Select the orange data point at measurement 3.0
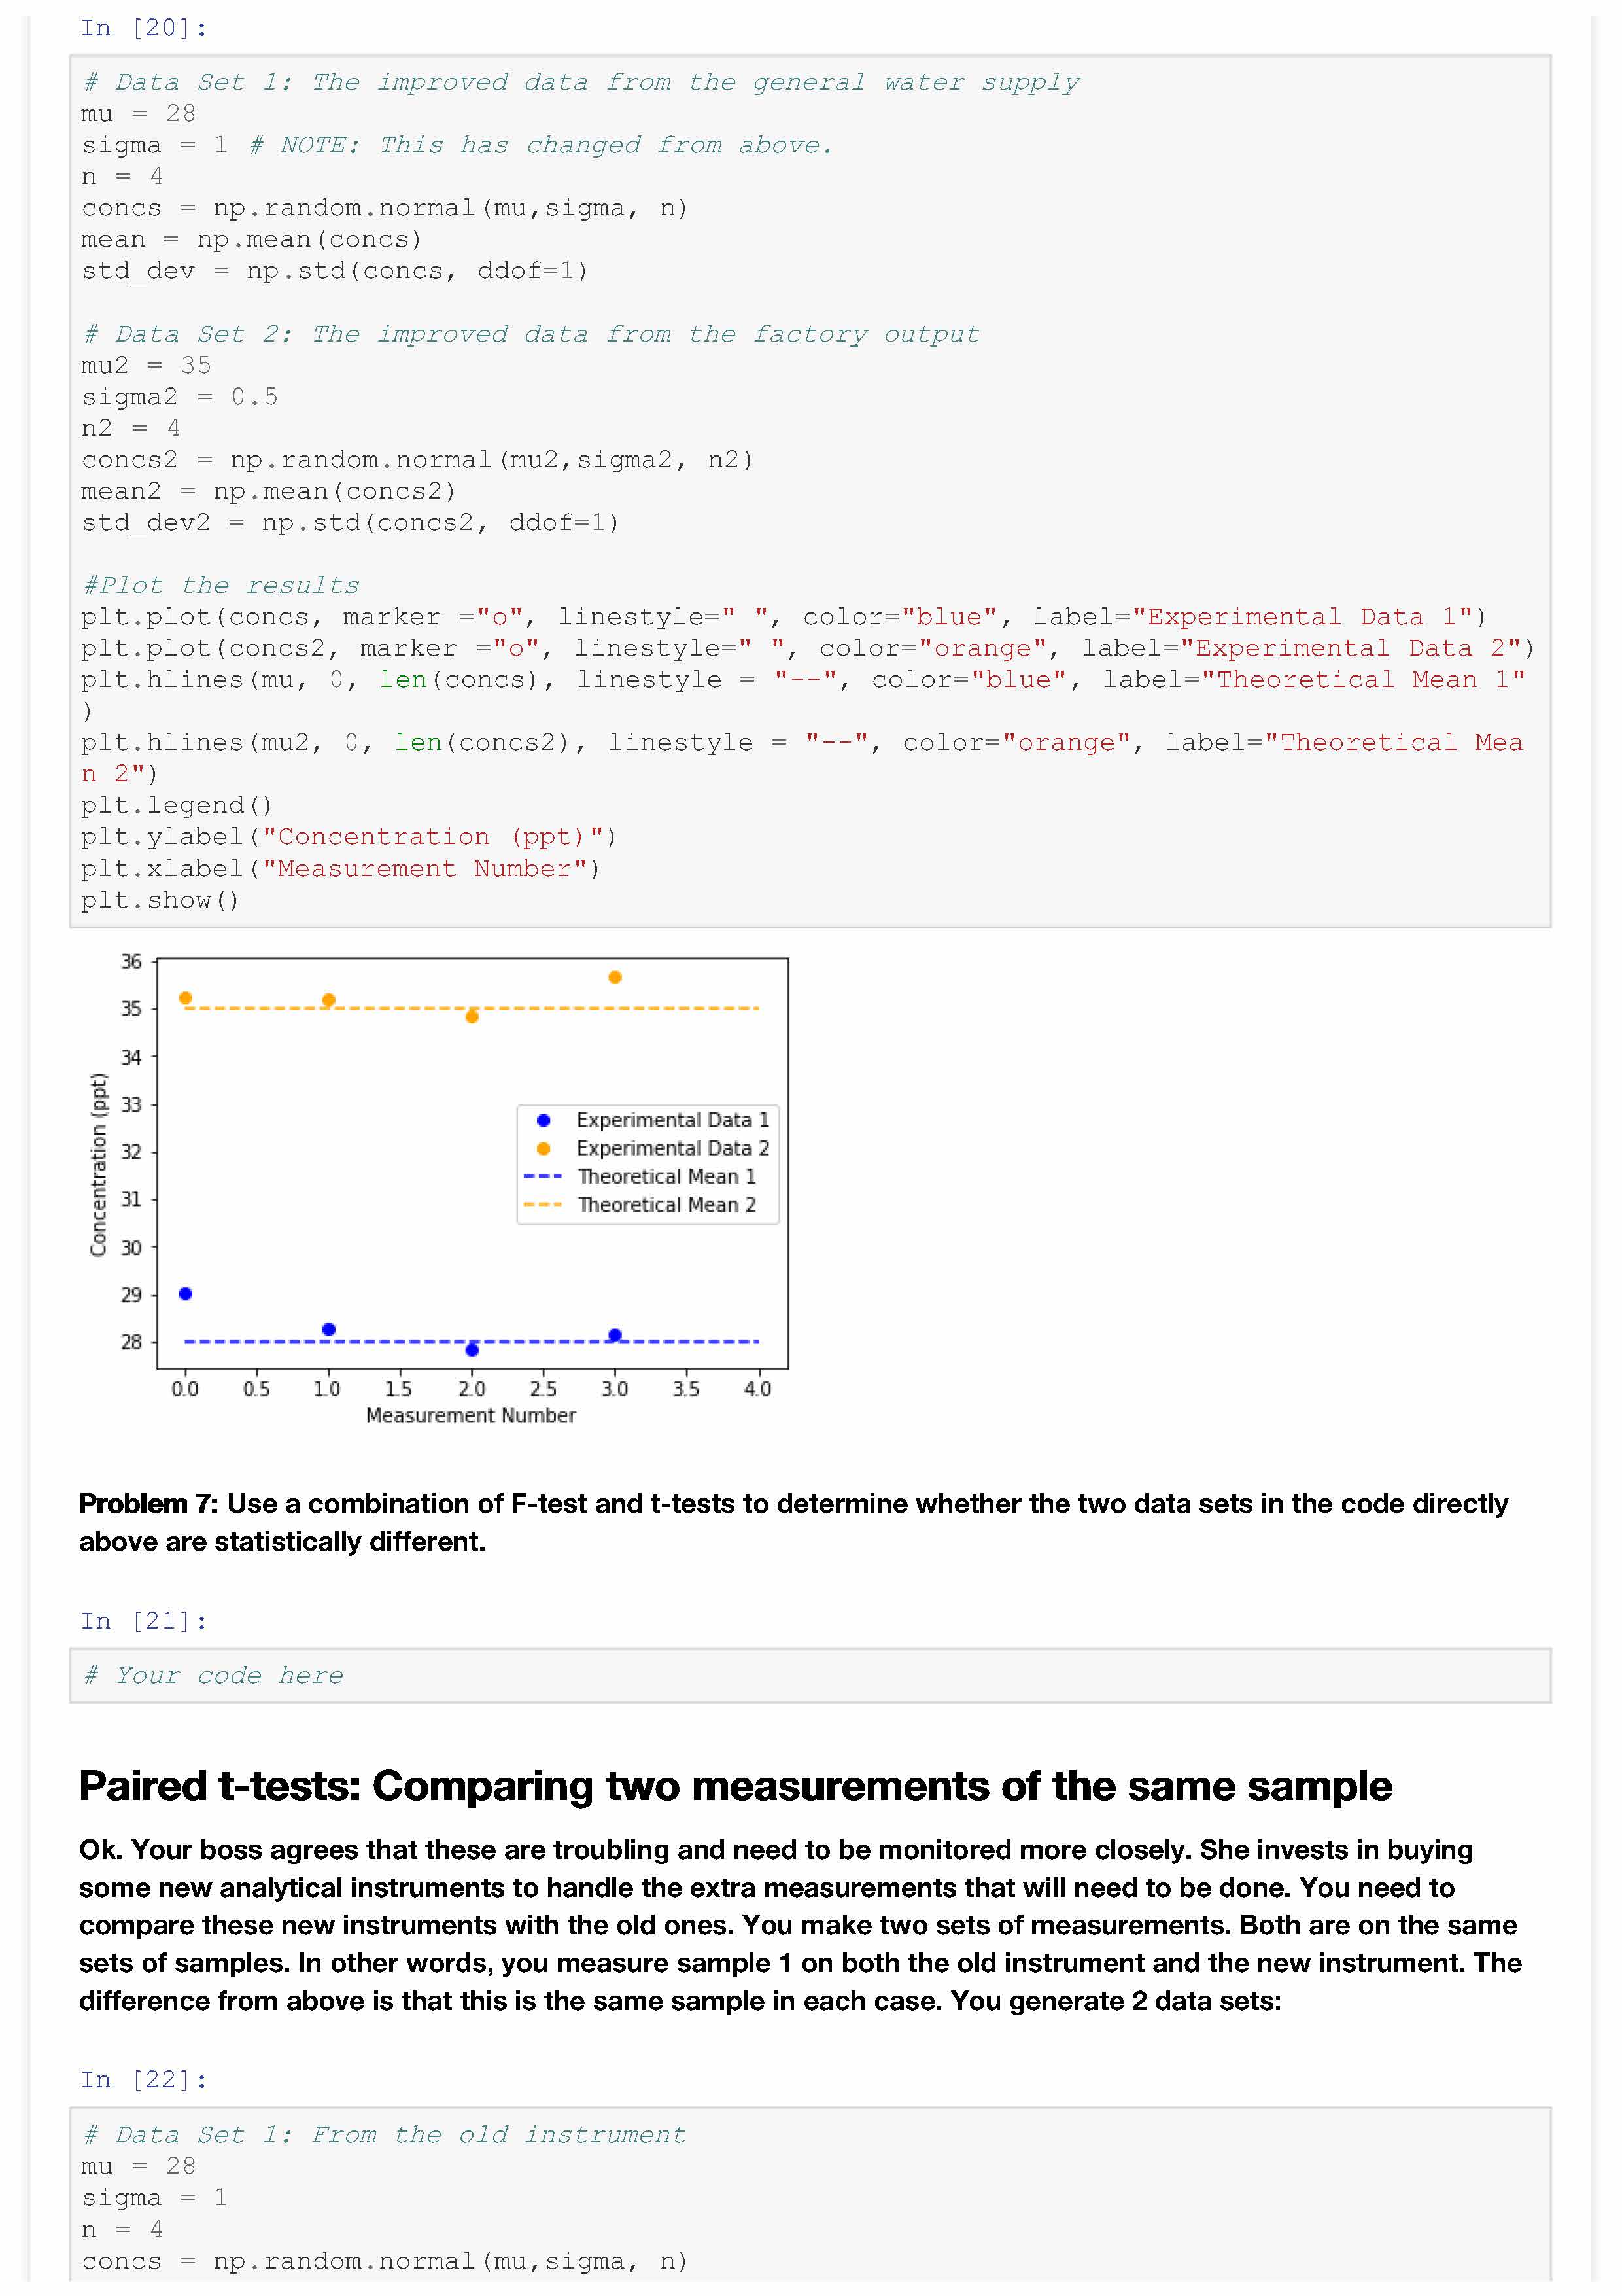This screenshot has width=1622, height=2296. click(615, 977)
